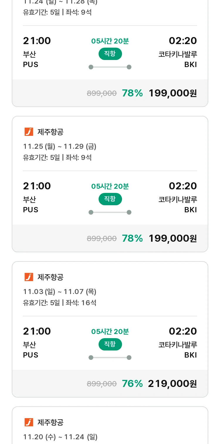Open the 11.20 (수) ~ 11.24 (일) flight card

coord(110,425)
